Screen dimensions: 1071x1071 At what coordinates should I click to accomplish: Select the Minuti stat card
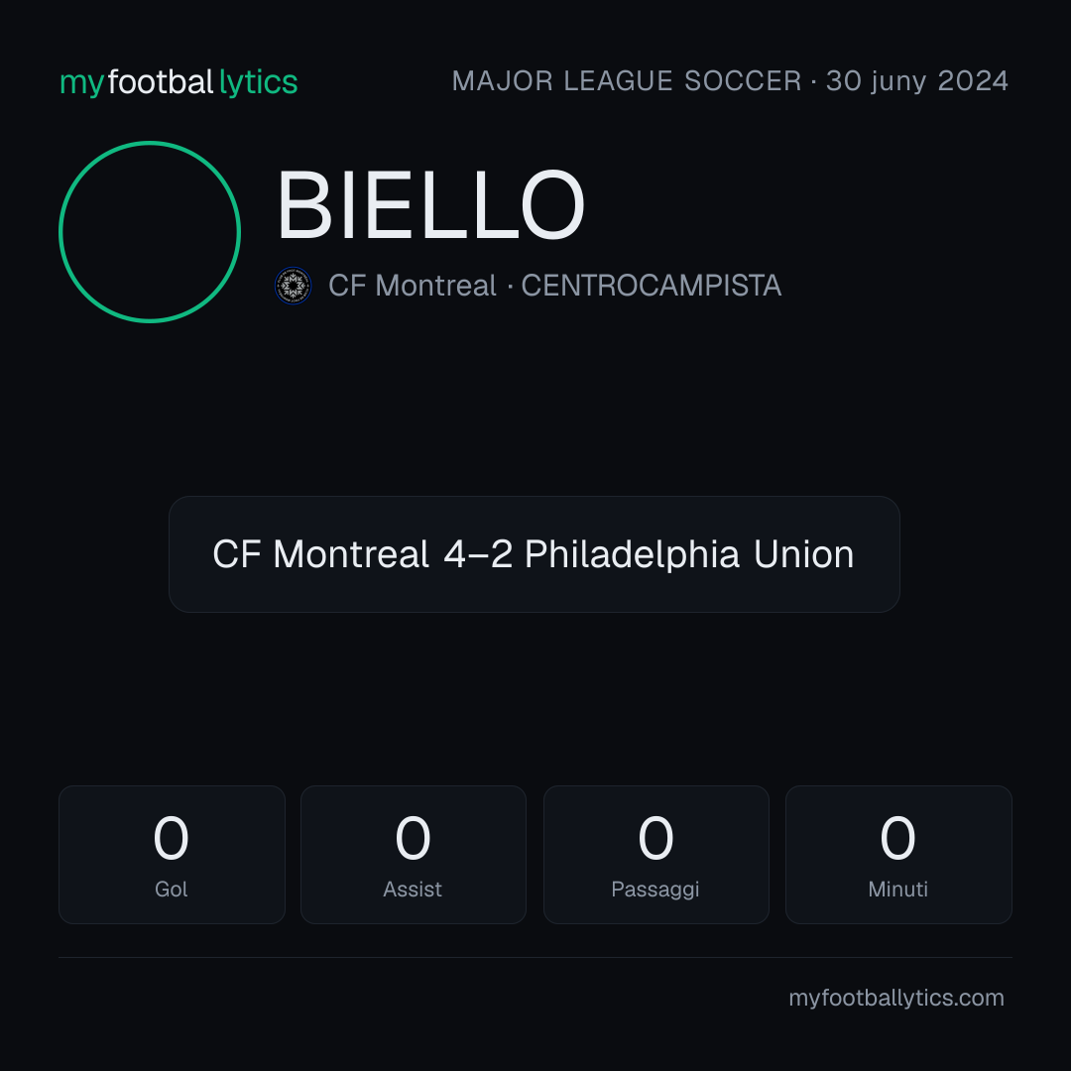pos(898,855)
